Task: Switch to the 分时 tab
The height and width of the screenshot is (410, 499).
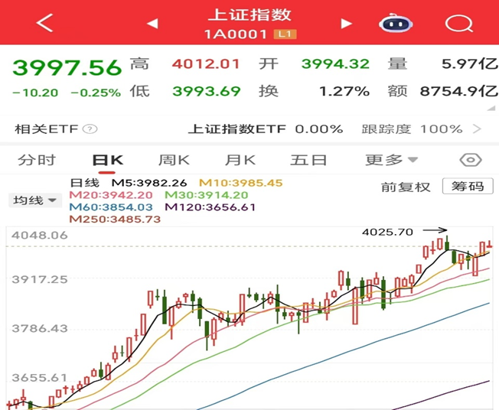Action: [37, 160]
